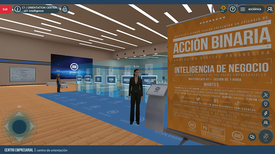The height and width of the screenshot is (154, 275).
Task: Tap the joystick up arrow
Action: pyautogui.click(x=19, y=114)
